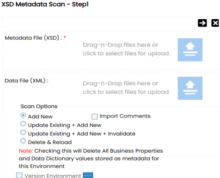Click upload icon for Metadata File (XSD)

pyautogui.click(x=190, y=50)
